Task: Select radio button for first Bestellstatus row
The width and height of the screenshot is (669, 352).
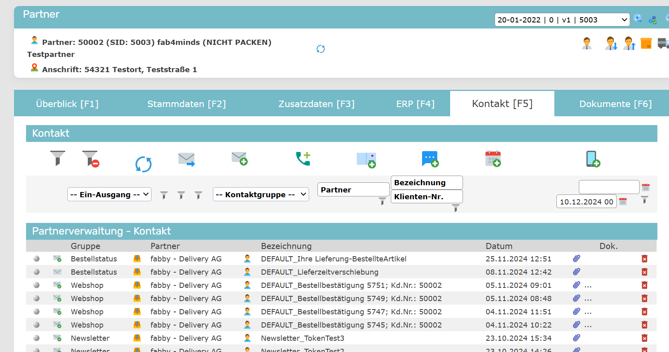Action: pos(36,259)
